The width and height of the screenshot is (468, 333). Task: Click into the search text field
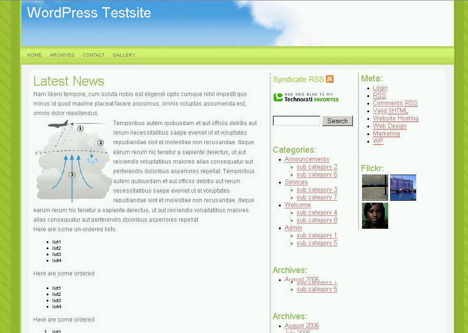pos(296,121)
